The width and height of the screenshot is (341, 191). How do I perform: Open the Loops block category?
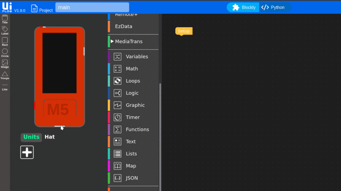pos(133,81)
